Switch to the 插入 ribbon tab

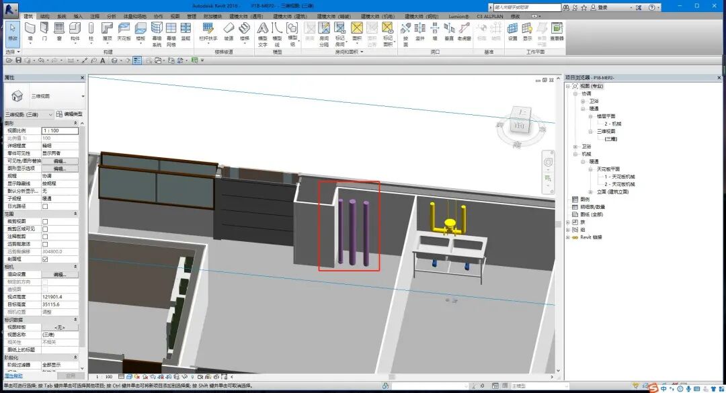(78, 16)
